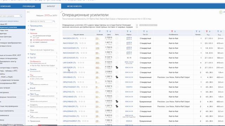Open the ПУБЛИКАЦИИ tab
Viewport: 225px width, 126px height.
point(29,6)
